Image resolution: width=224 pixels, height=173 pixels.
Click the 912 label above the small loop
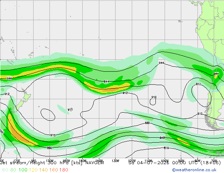tap(154, 97)
